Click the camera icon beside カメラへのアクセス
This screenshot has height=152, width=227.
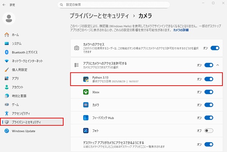(76, 48)
